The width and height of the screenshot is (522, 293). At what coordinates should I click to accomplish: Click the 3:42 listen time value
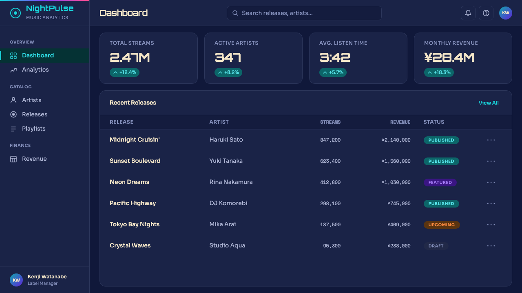click(x=335, y=58)
